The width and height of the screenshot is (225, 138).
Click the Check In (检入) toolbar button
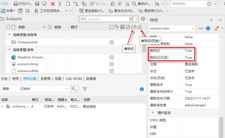99,4
